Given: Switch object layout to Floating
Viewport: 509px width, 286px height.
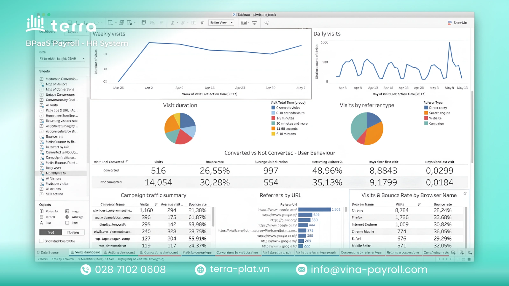Looking at the screenshot, I should 73,232.
